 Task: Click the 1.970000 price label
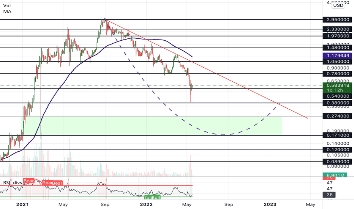(x=337, y=36)
